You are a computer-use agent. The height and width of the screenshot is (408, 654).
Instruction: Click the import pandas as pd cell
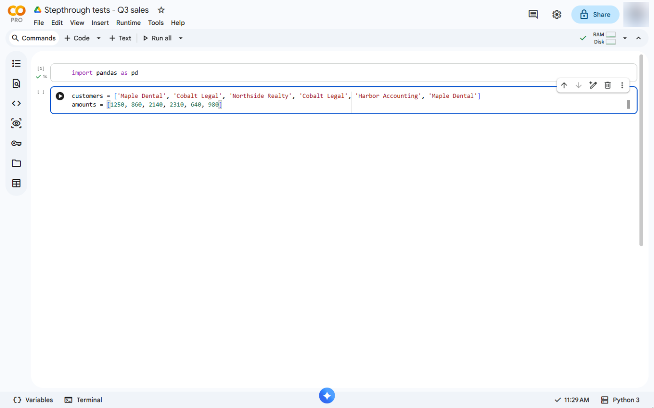(x=343, y=73)
